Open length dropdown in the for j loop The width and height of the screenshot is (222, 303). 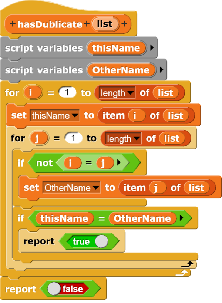[137, 139]
